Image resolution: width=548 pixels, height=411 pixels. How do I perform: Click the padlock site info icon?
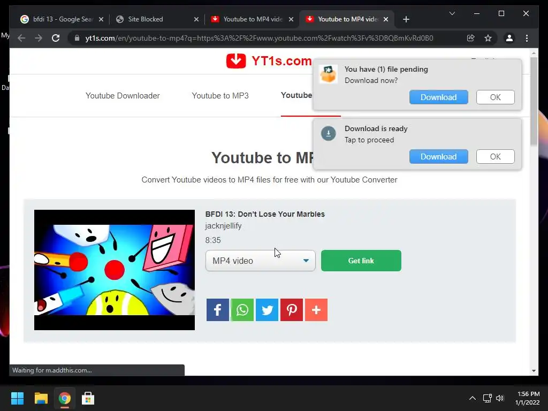click(x=77, y=38)
